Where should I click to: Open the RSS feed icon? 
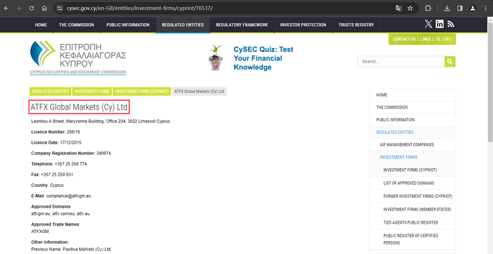pos(451,24)
